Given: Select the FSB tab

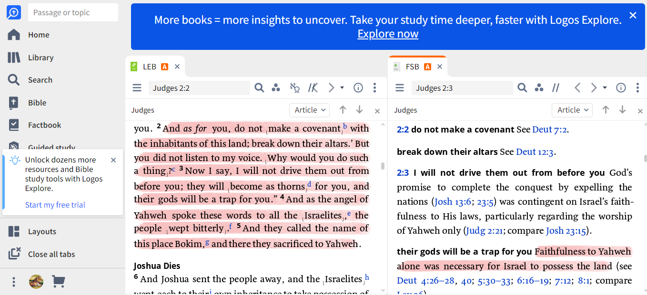Looking at the screenshot, I should (x=413, y=67).
